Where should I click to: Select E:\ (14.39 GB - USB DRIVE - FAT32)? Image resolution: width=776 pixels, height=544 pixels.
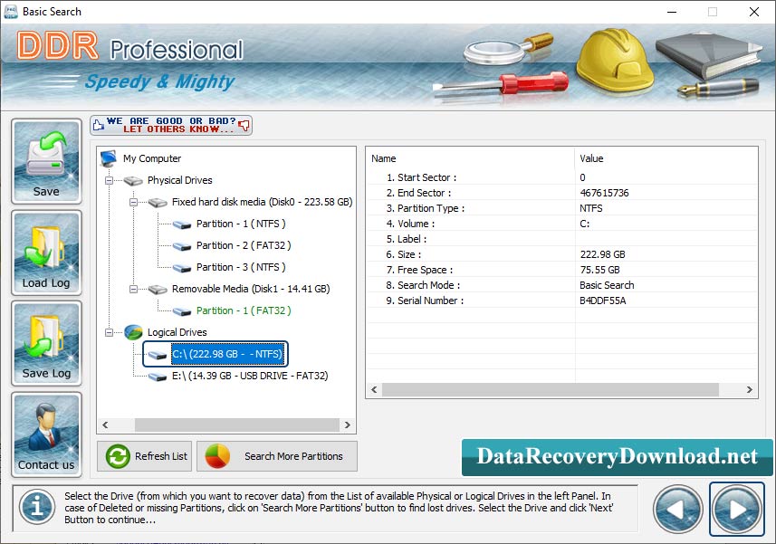pyautogui.click(x=250, y=376)
